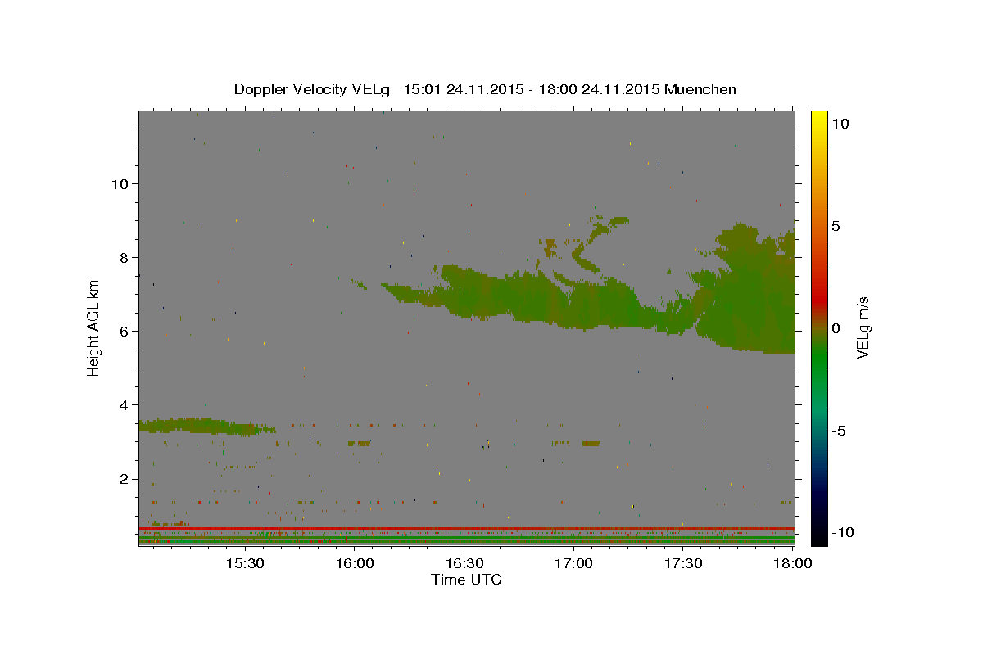
Task: Click the 'Height AGL km' axis label
Action: tap(94, 327)
